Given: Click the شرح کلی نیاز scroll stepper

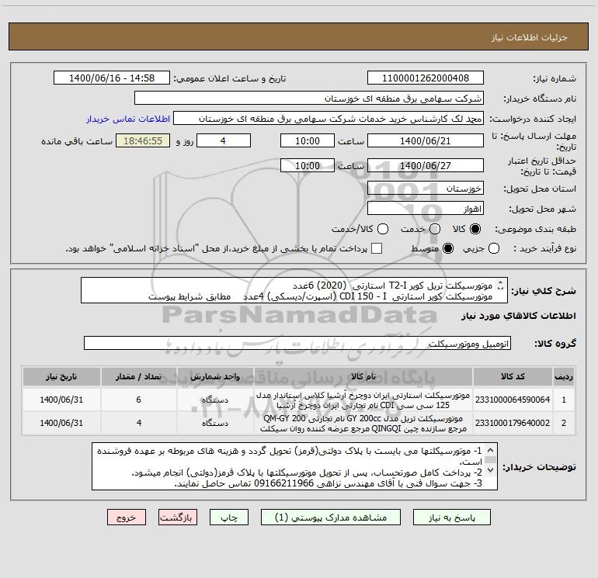Looking at the screenshot, I should (500, 285).
